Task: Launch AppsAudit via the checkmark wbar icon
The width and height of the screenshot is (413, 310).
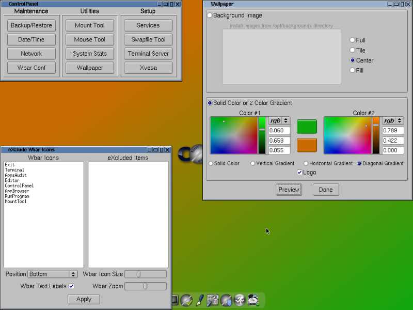Action: 187,300
